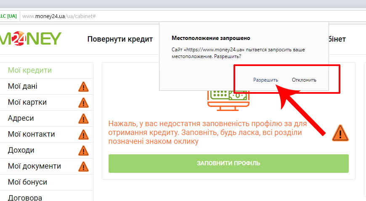Viewport: 366px width, 201px height.
Task: Click the Money24 logo
Action: [x=30, y=39]
